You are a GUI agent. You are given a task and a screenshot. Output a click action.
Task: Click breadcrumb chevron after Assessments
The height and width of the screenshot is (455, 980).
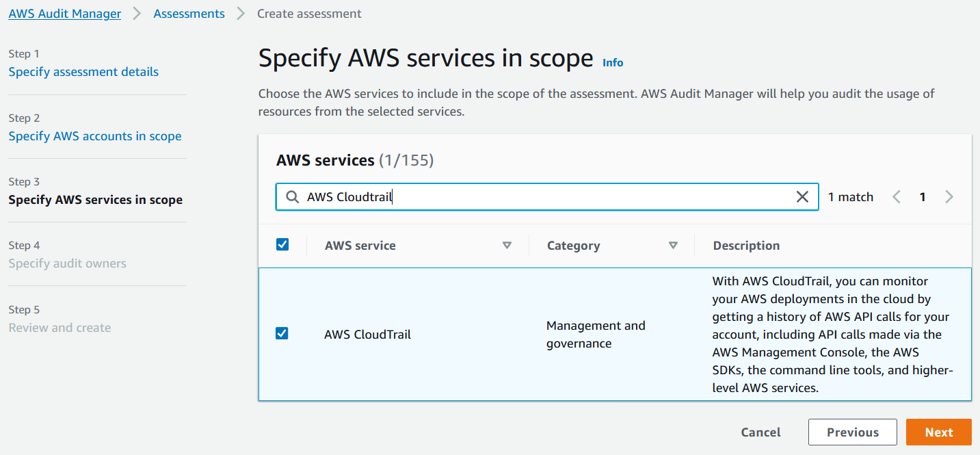tap(241, 14)
